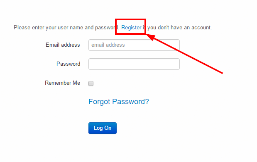The width and height of the screenshot is (257, 162).
Task: Click the horizontal divider above Log On
Action: point(135,115)
